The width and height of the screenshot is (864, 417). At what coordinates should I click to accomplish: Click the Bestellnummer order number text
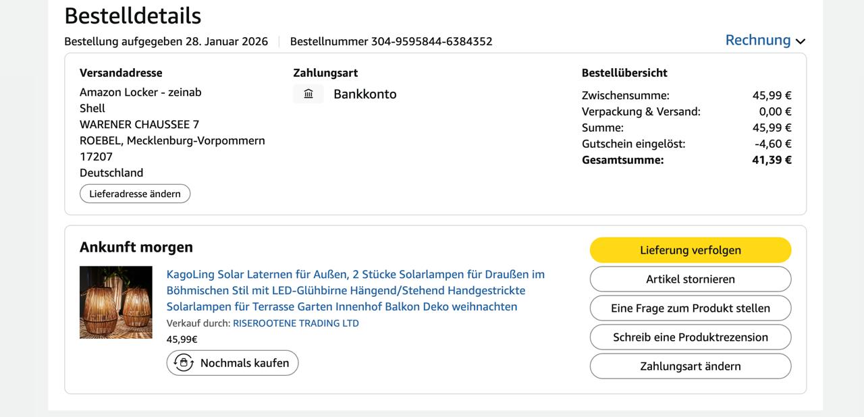click(x=391, y=41)
